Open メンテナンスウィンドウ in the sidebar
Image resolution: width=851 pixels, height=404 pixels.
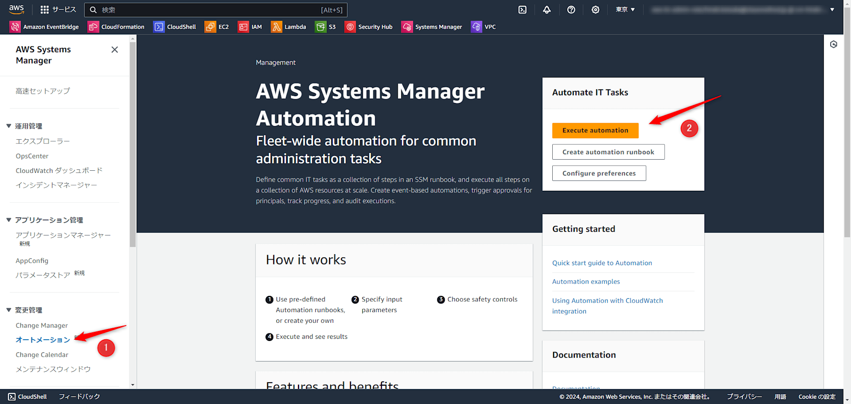pos(53,369)
